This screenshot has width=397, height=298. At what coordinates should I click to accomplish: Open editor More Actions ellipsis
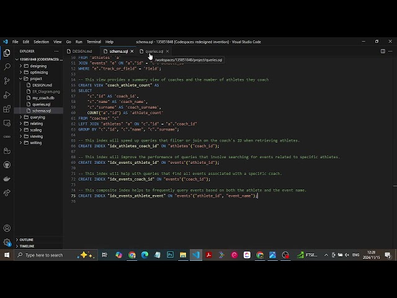pos(390,51)
